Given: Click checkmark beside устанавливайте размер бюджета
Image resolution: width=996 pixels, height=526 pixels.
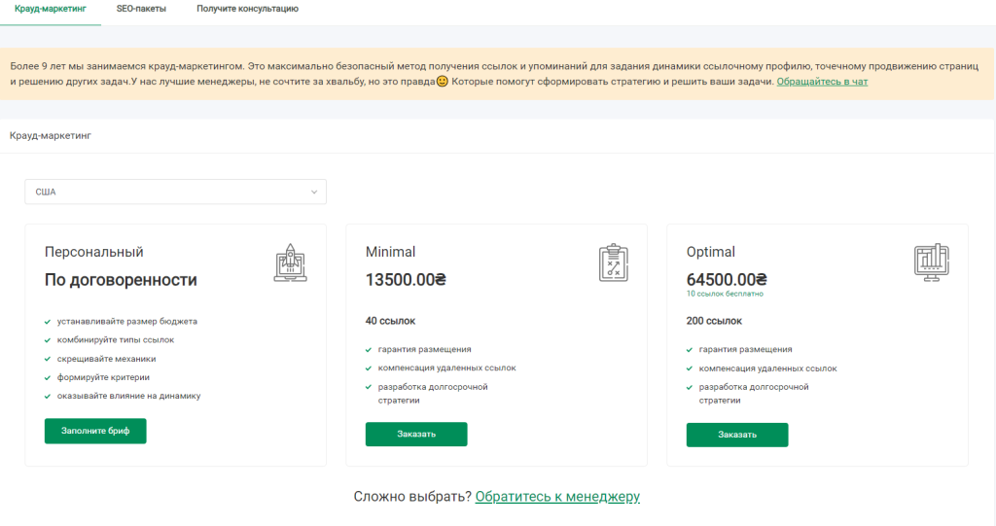Looking at the screenshot, I should tap(48, 321).
